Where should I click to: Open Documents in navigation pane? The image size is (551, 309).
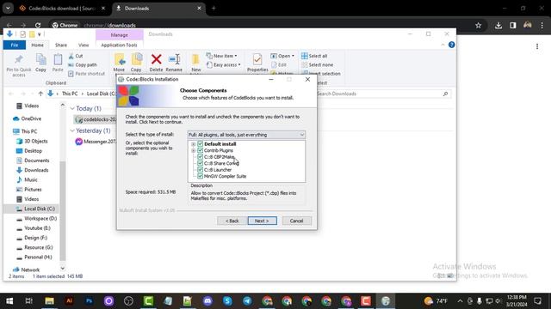coord(33,161)
